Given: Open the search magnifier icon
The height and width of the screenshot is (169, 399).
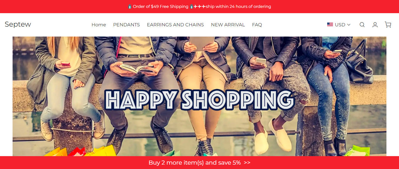Looking at the screenshot, I should coord(362,25).
